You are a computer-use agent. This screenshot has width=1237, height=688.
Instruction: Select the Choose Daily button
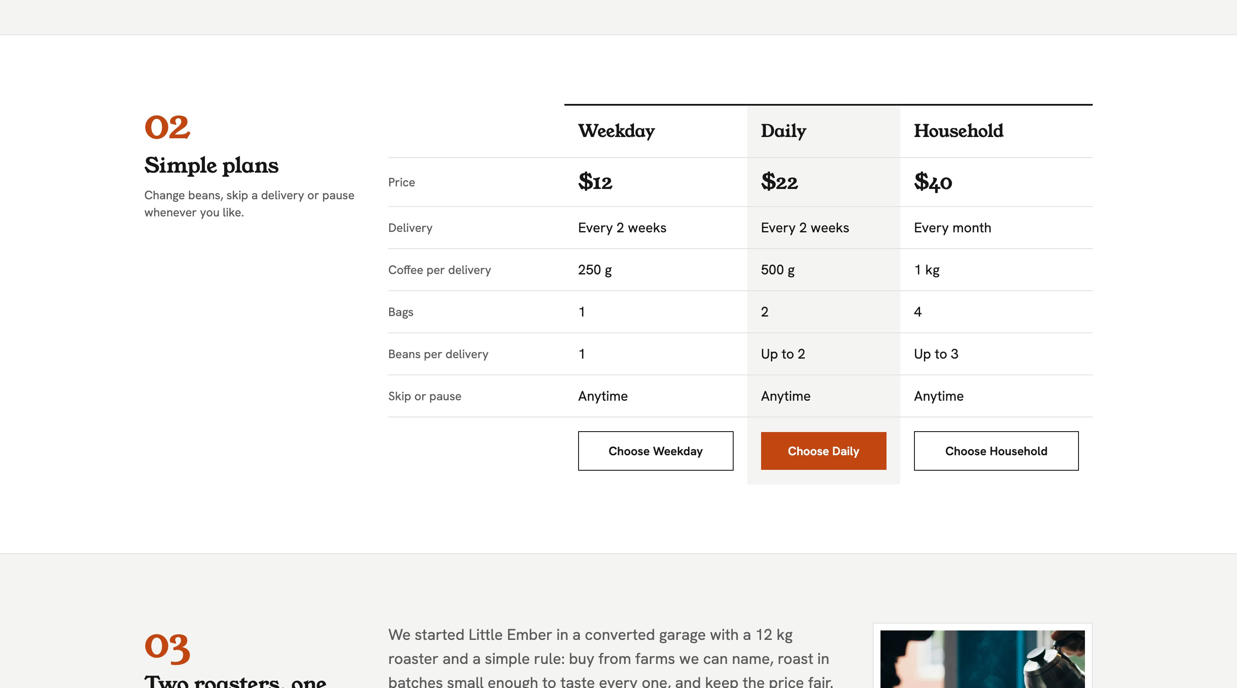pos(823,451)
